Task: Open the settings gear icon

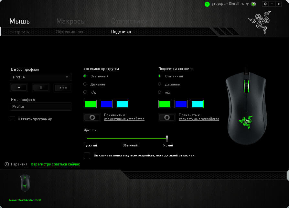Action: (x=265, y=4)
